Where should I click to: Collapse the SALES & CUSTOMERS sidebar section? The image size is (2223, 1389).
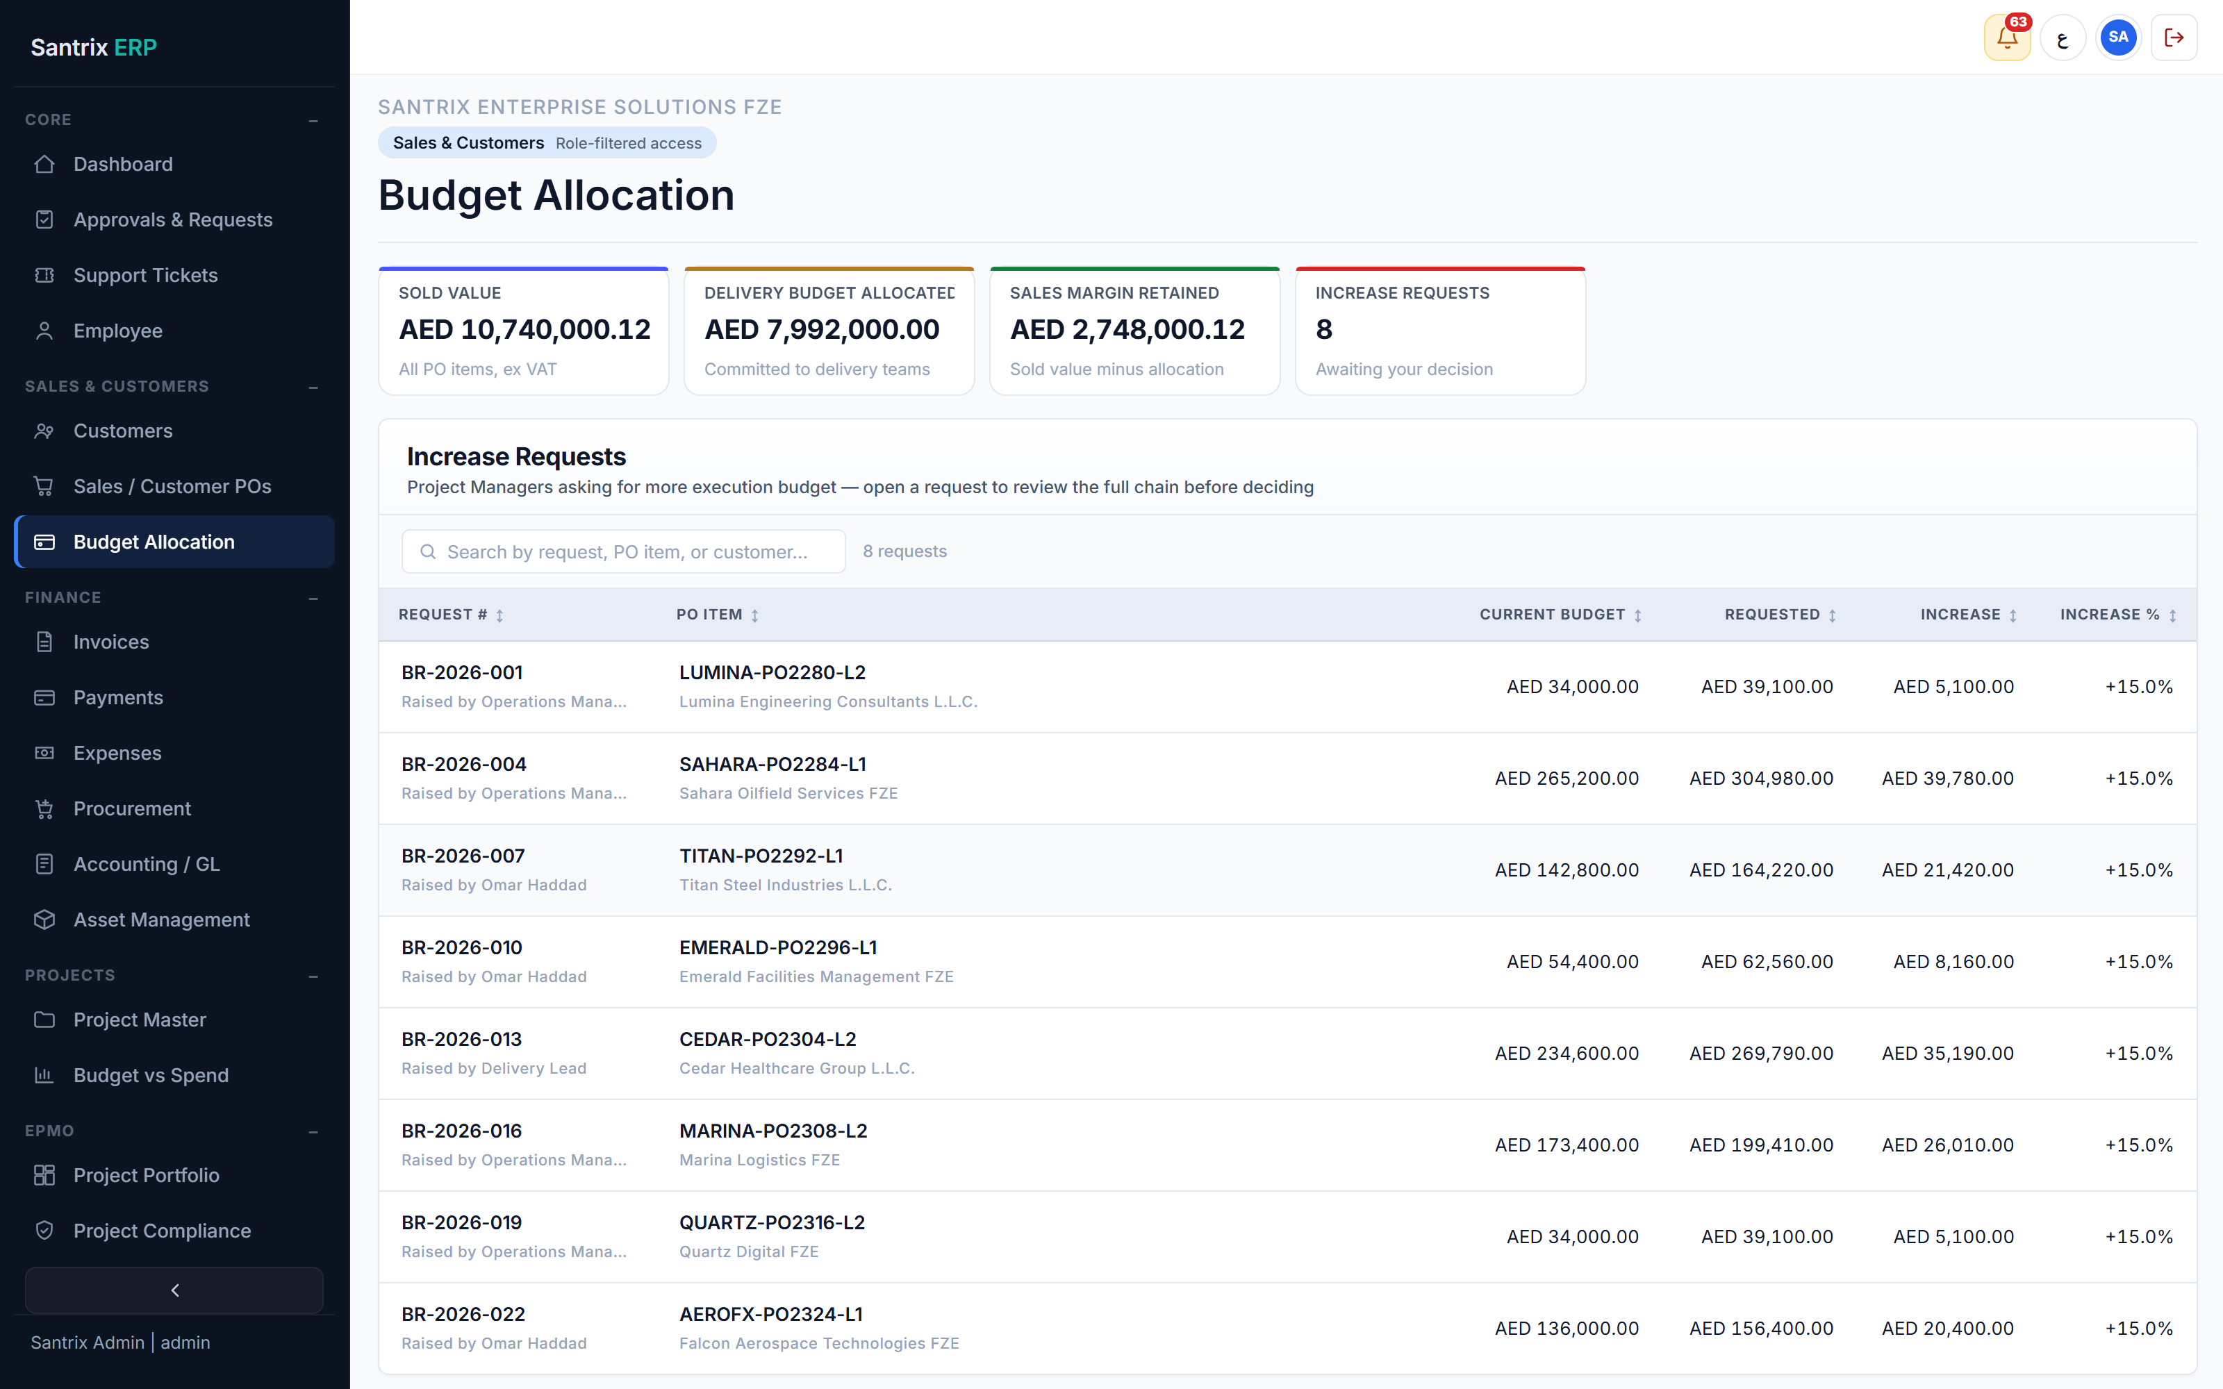(313, 387)
